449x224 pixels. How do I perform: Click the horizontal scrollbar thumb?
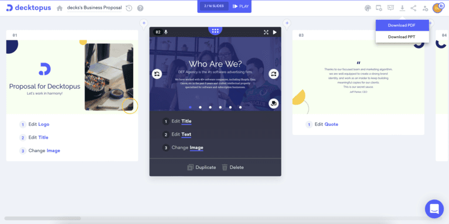(42, 218)
